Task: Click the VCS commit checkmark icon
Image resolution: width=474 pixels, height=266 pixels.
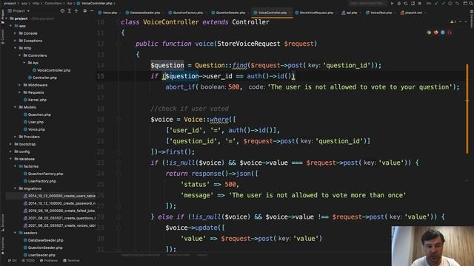Action: pyautogui.click(x=443, y=3)
